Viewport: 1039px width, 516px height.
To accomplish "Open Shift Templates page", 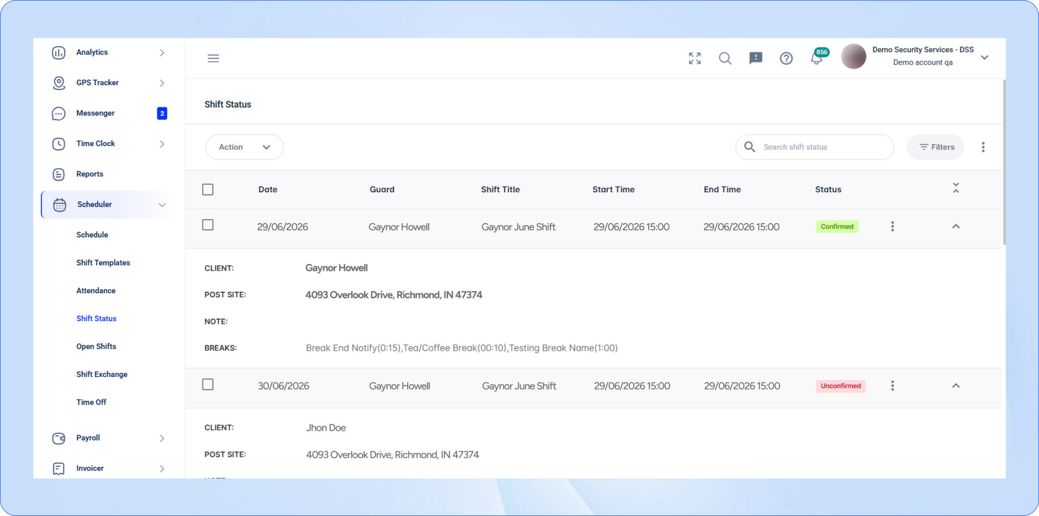I will pyautogui.click(x=103, y=263).
